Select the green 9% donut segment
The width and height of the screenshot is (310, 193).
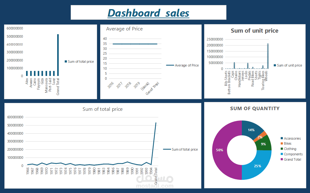pyautogui.click(x=263, y=144)
